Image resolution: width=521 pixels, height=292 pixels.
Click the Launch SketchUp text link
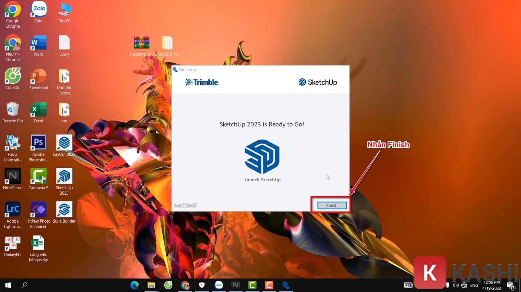click(262, 180)
